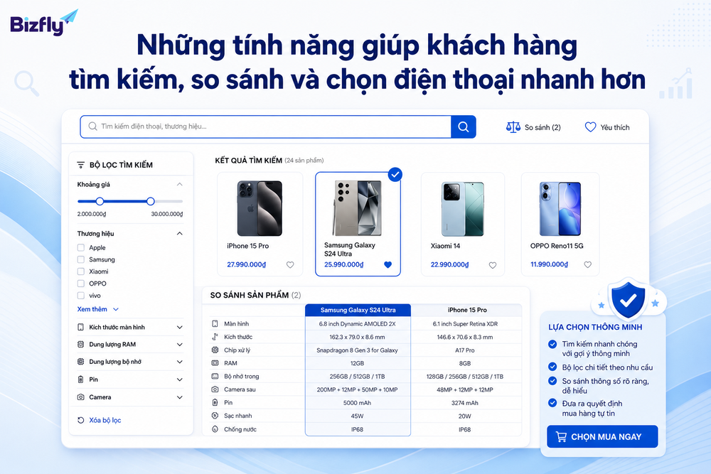The image size is (711, 474).
Task: Click the Snapdragon 8 Gen 3 for Galaxy cell
Action: point(358,350)
